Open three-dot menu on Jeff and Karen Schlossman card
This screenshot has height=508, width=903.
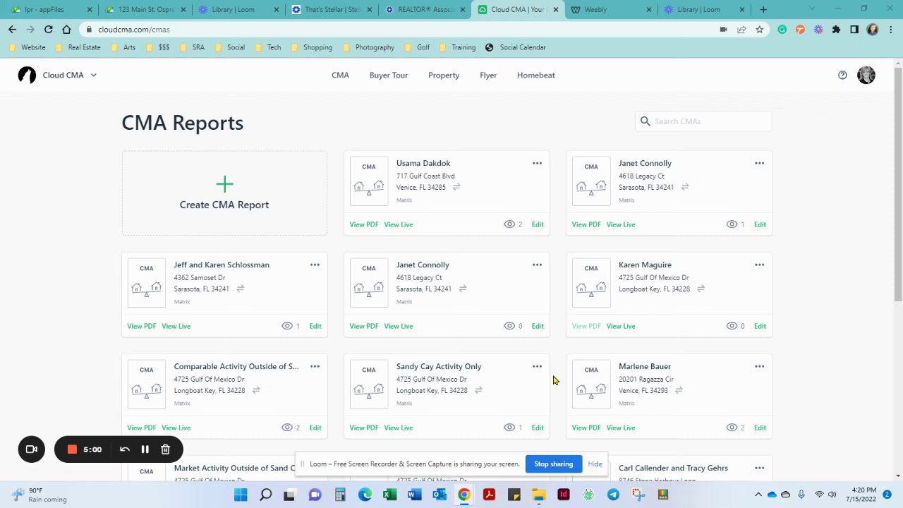tap(315, 265)
